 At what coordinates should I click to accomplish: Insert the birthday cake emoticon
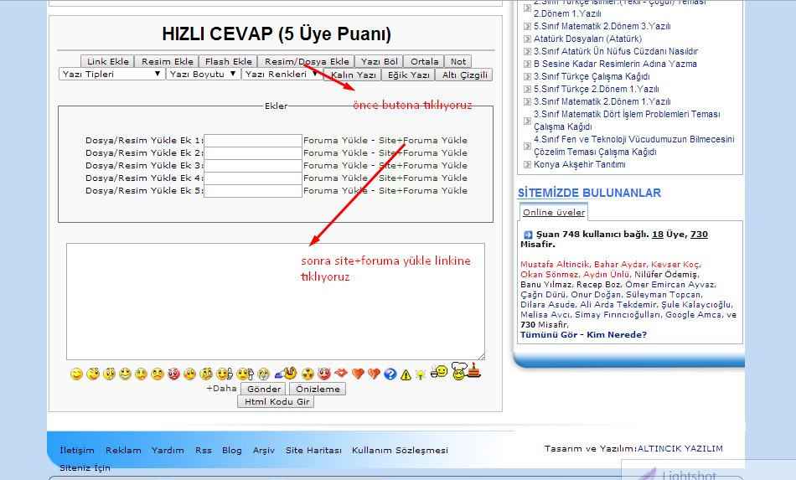pyautogui.click(x=474, y=371)
